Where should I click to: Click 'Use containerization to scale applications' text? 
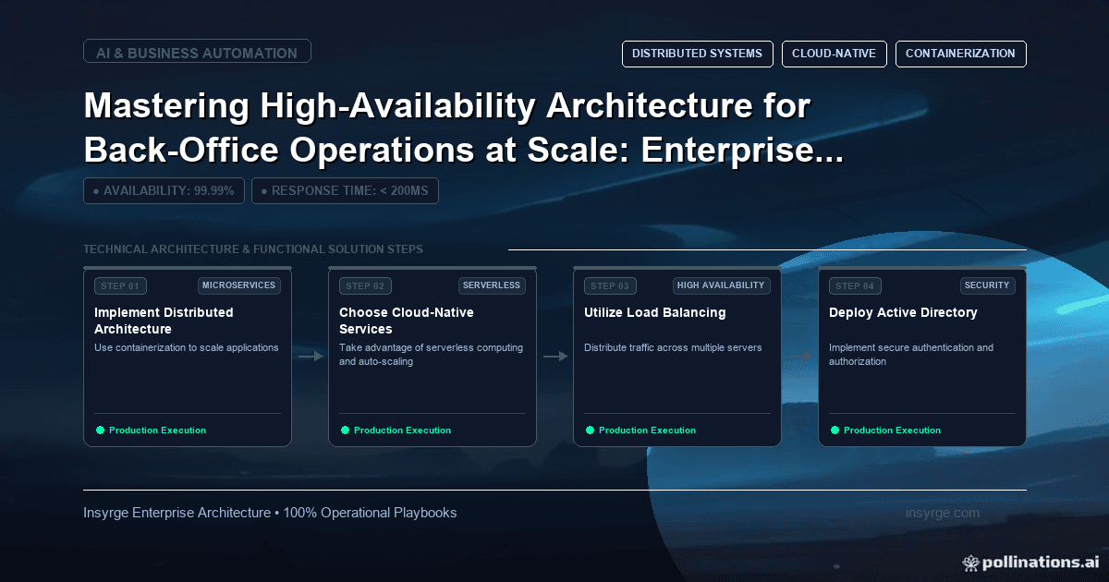tap(187, 348)
